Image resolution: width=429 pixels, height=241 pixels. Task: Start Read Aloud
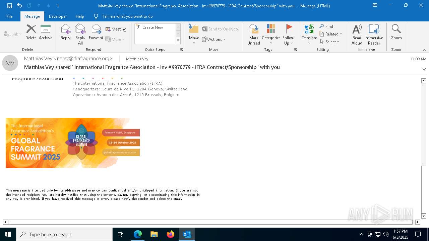tap(357, 34)
